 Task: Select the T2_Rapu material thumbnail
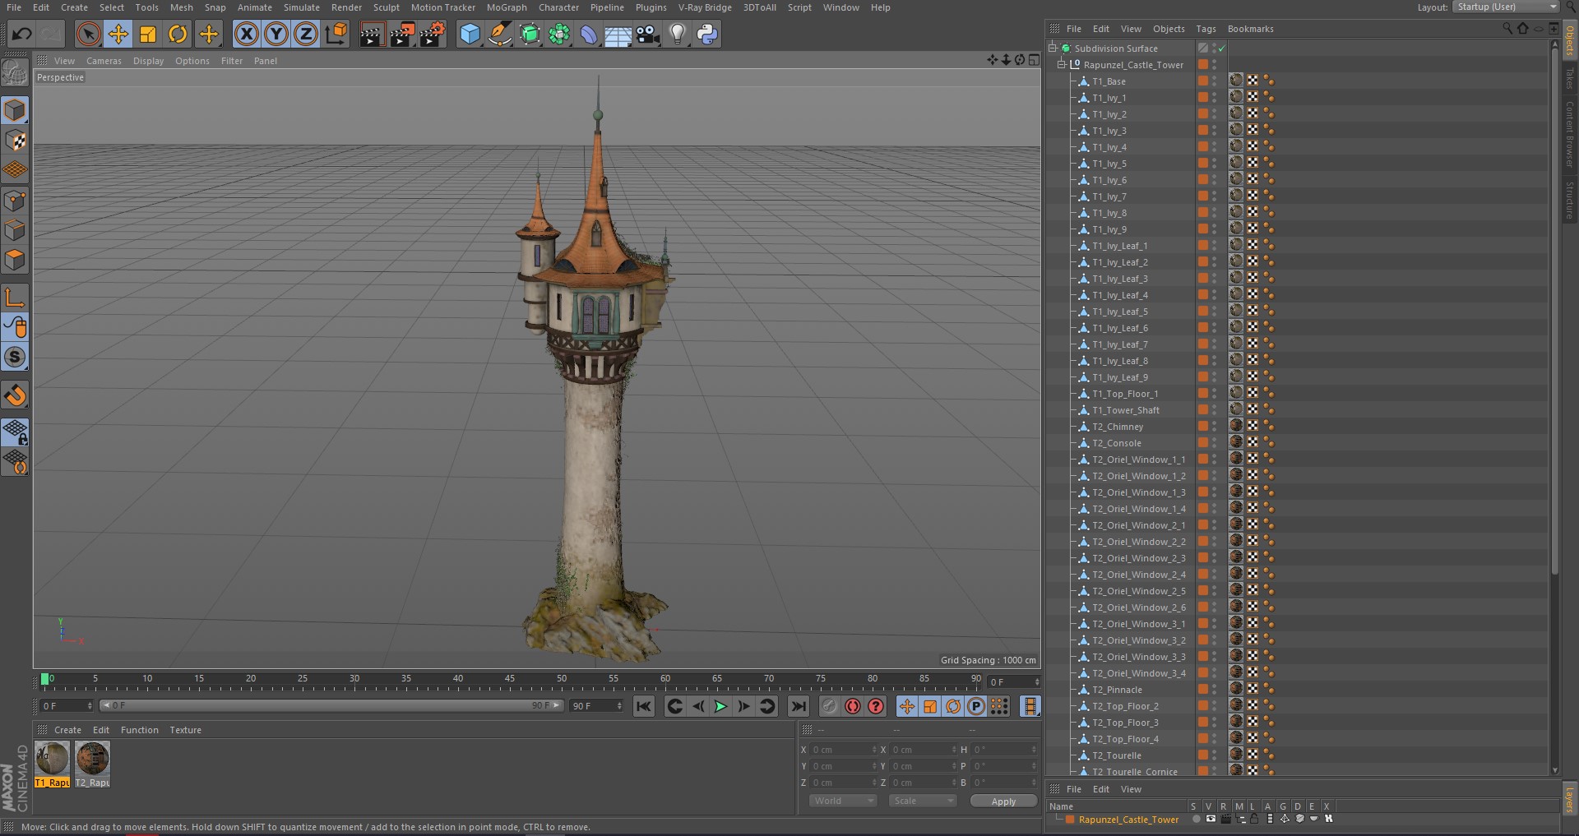pos(92,759)
